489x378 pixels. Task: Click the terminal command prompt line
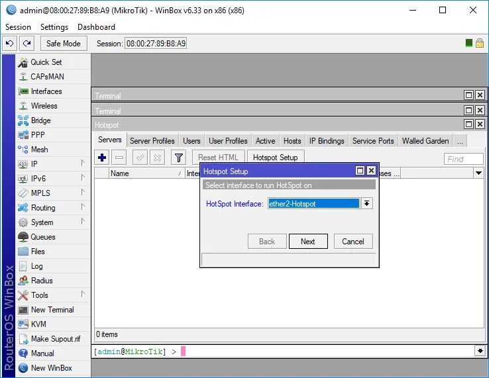284,352
